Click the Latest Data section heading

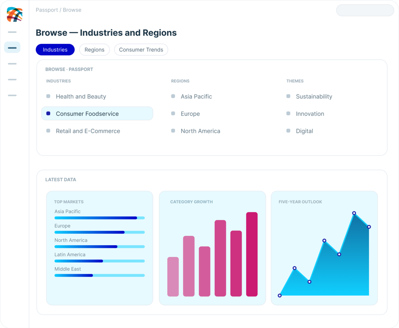pyautogui.click(x=60, y=180)
